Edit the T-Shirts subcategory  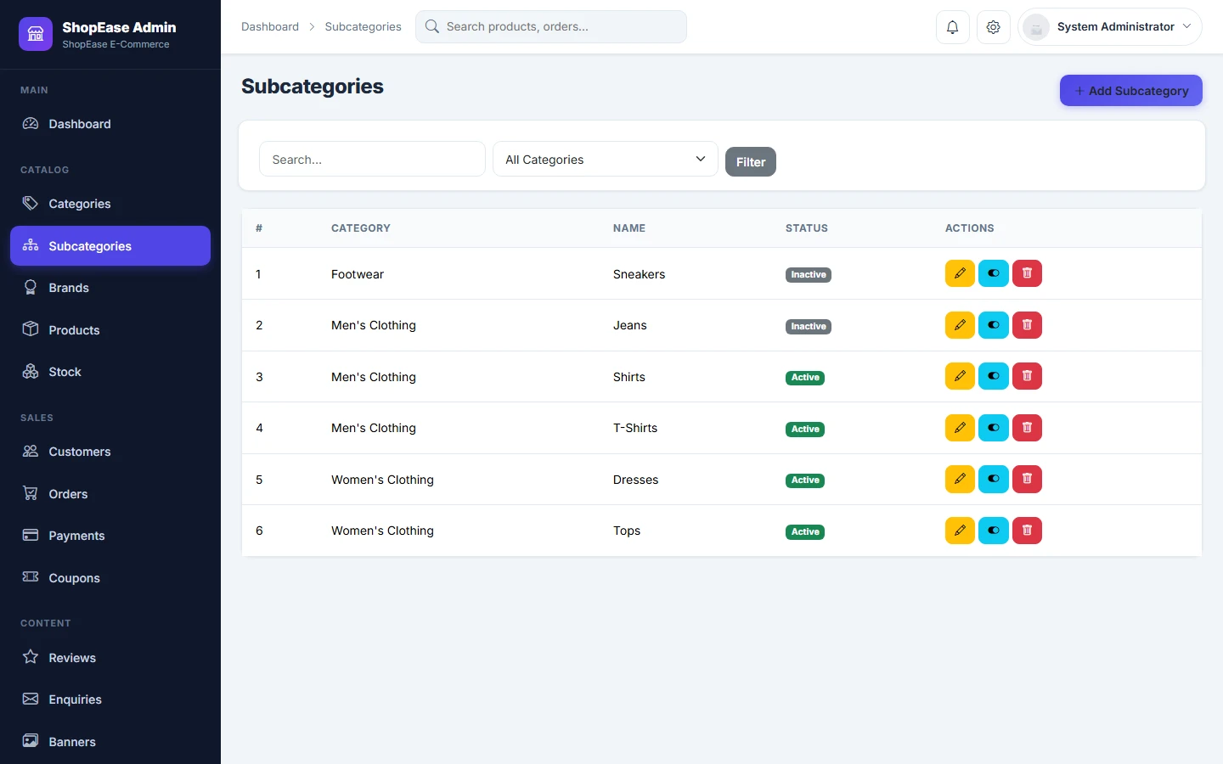(960, 428)
